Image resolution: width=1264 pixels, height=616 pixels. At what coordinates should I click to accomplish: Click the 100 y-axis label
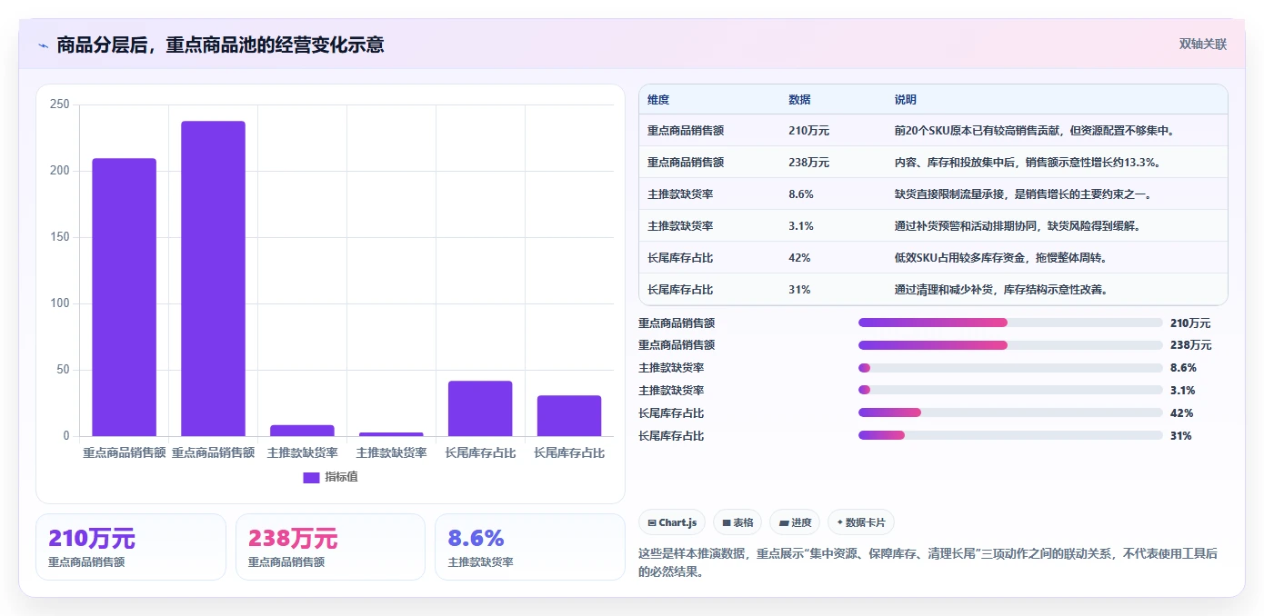[x=60, y=303]
